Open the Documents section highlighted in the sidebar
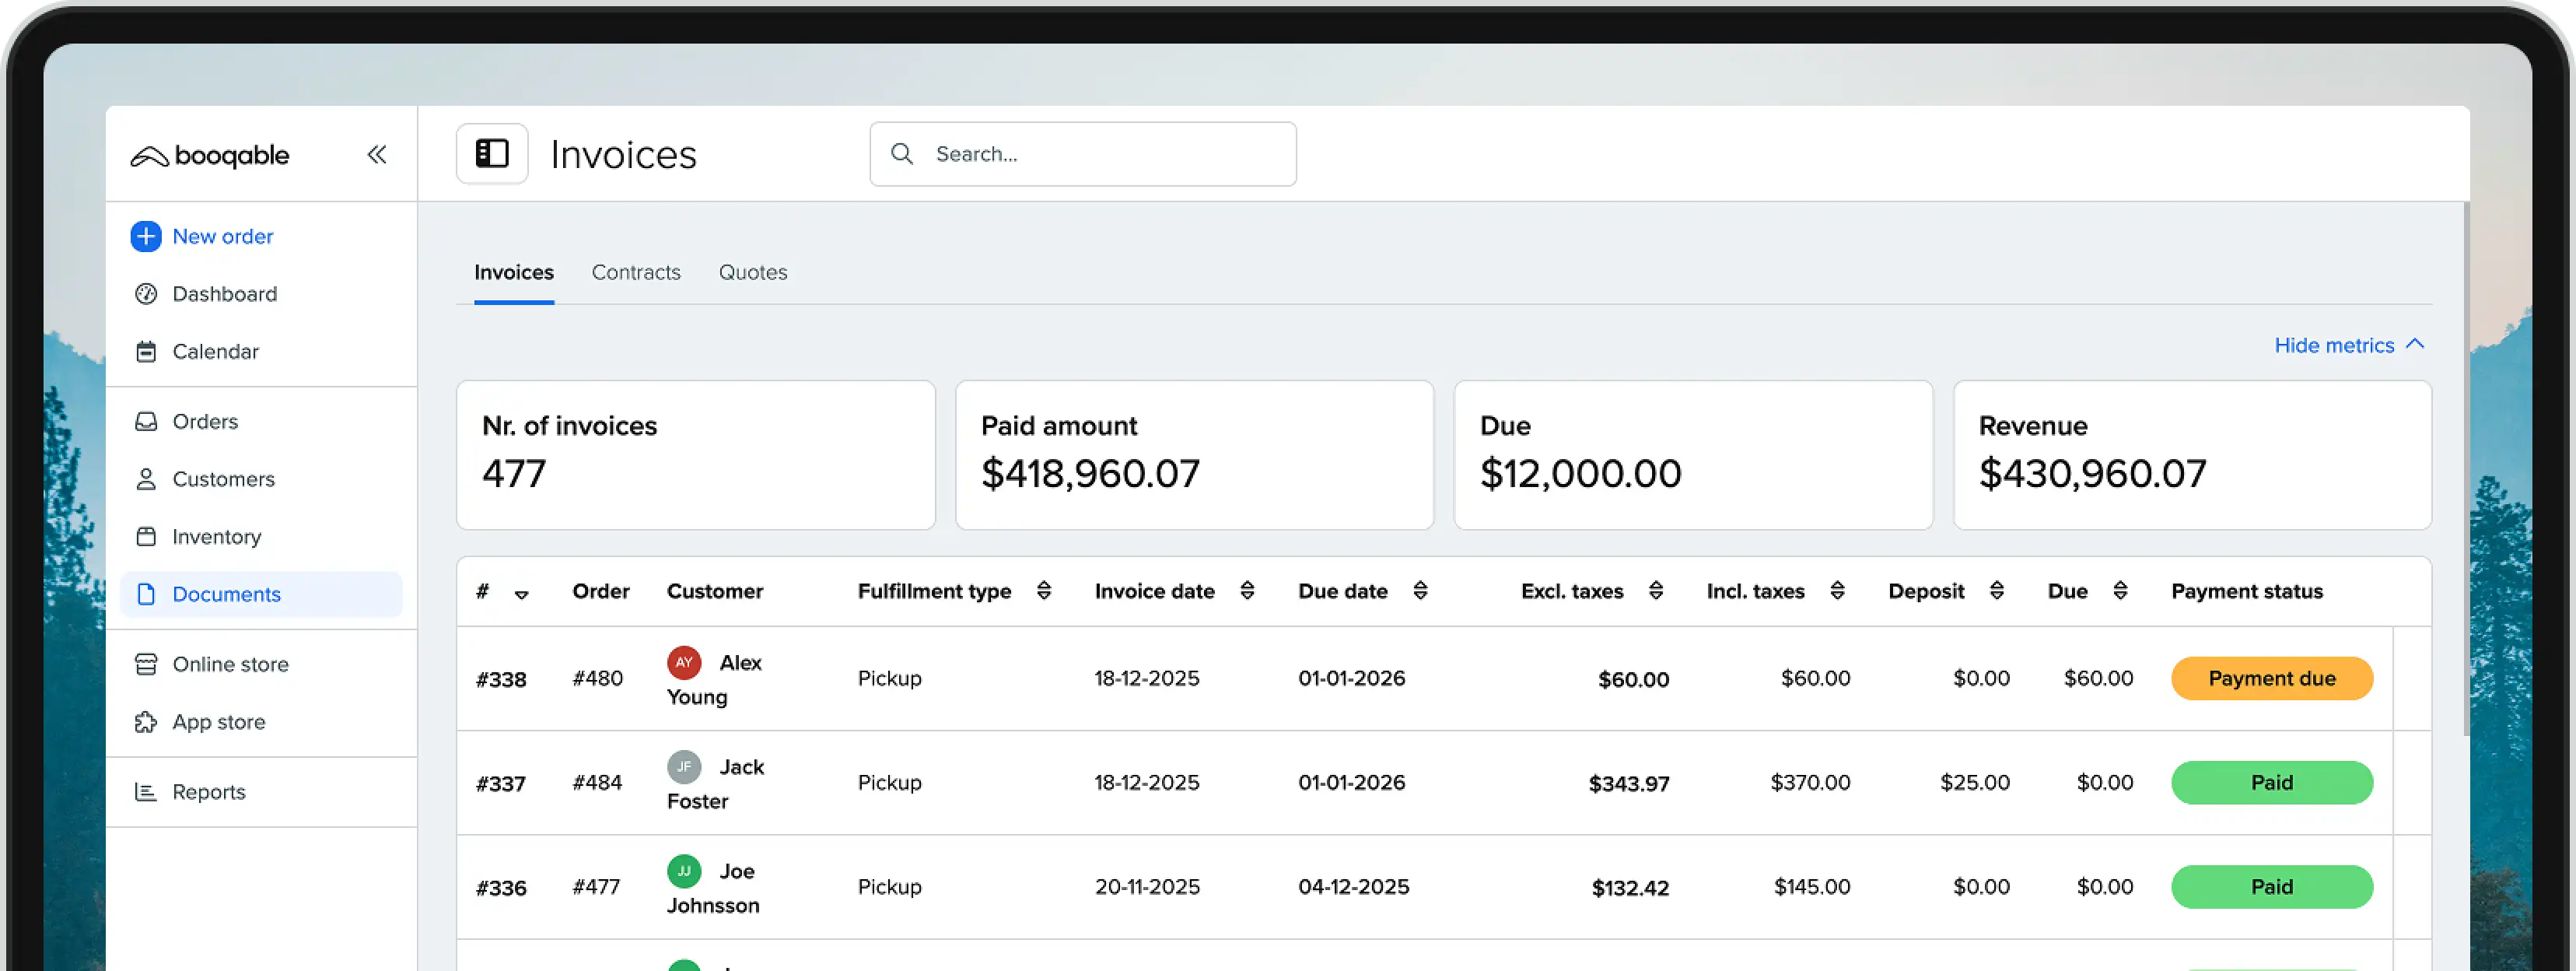The height and width of the screenshot is (971, 2576). click(226, 593)
